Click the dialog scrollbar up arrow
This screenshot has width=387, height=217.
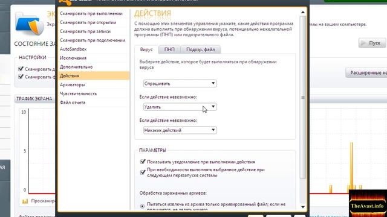tap(303, 12)
